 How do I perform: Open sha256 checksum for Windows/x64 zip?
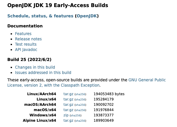pyautogui.click(x=75, y=116)
